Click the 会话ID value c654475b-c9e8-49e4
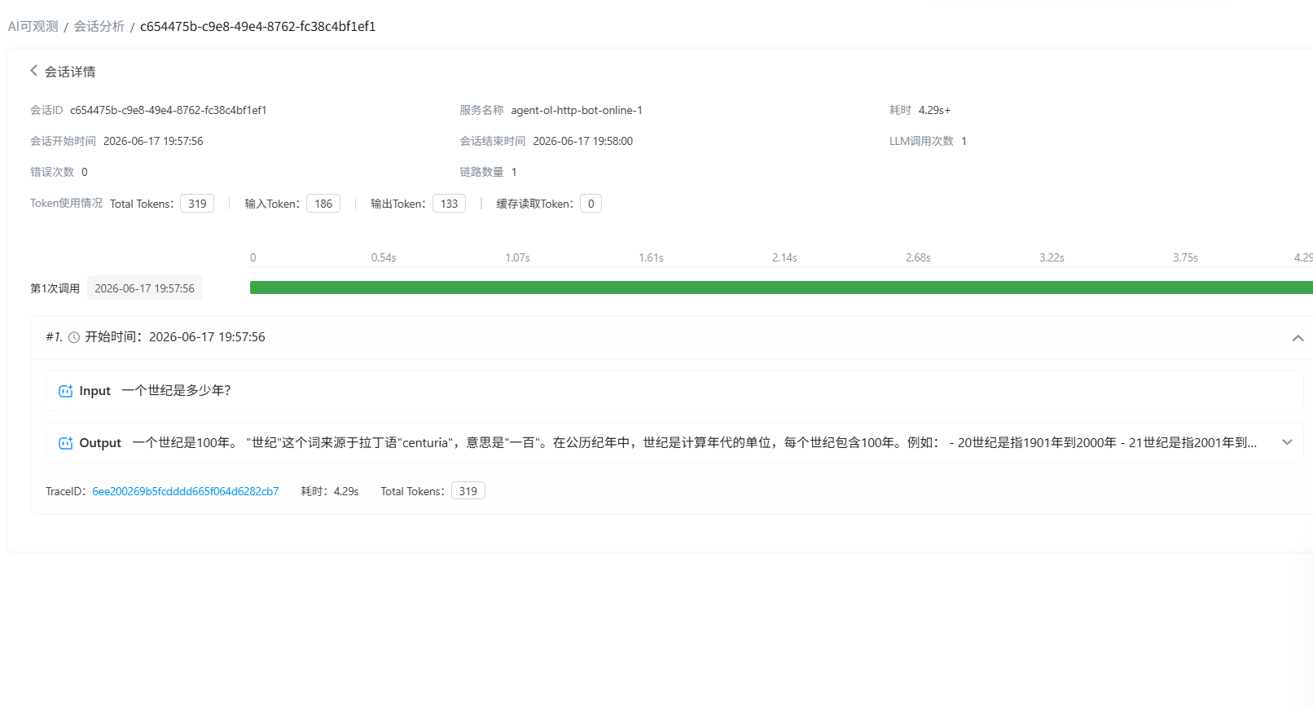1313x707 pixels. (x=169, y=110)
